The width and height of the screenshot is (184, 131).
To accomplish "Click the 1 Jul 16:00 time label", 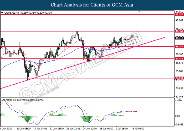I will pyautogui.click(x=122, y=129).
